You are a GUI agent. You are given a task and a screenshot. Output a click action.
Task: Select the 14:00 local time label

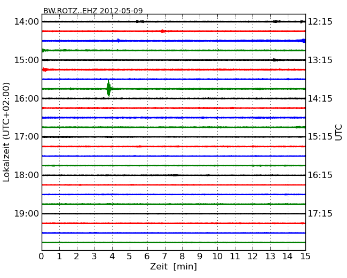tap(26, 22)
